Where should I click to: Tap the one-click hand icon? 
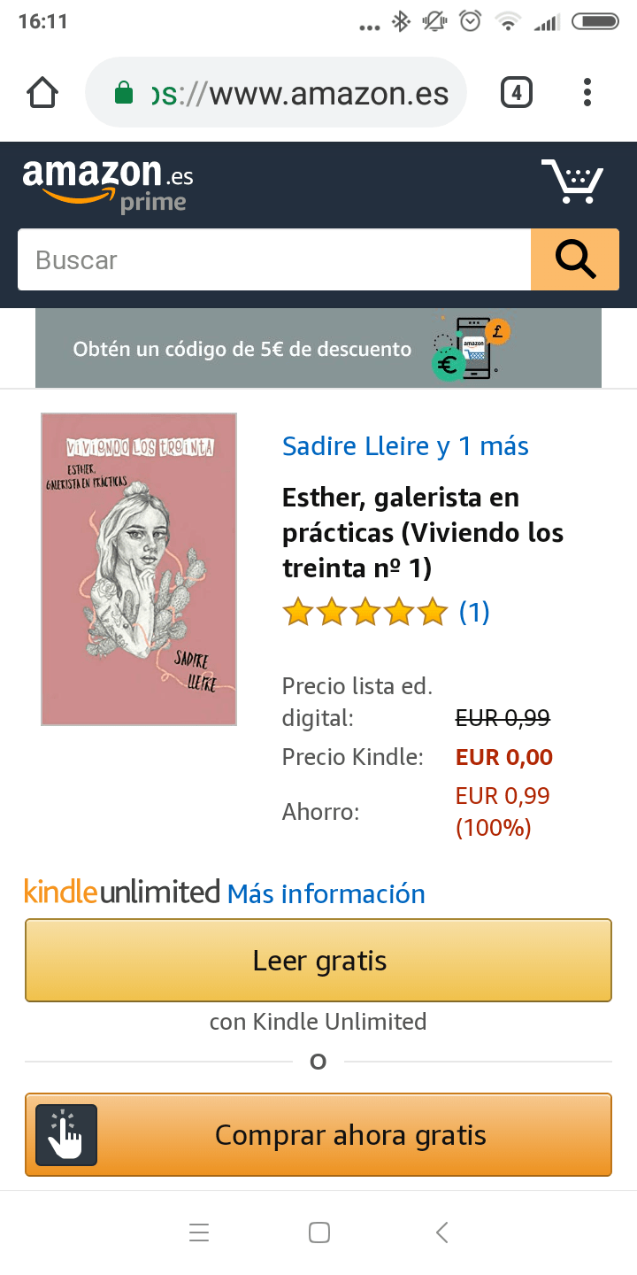click(66, 1135)
